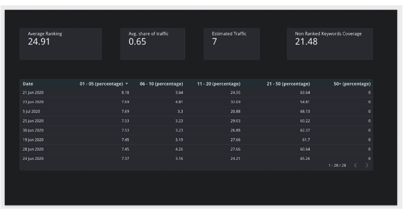This screenshot has width=406, height=212.
Task: Select the 19 Jun 2020 date cell
Action: coord(33,140)
